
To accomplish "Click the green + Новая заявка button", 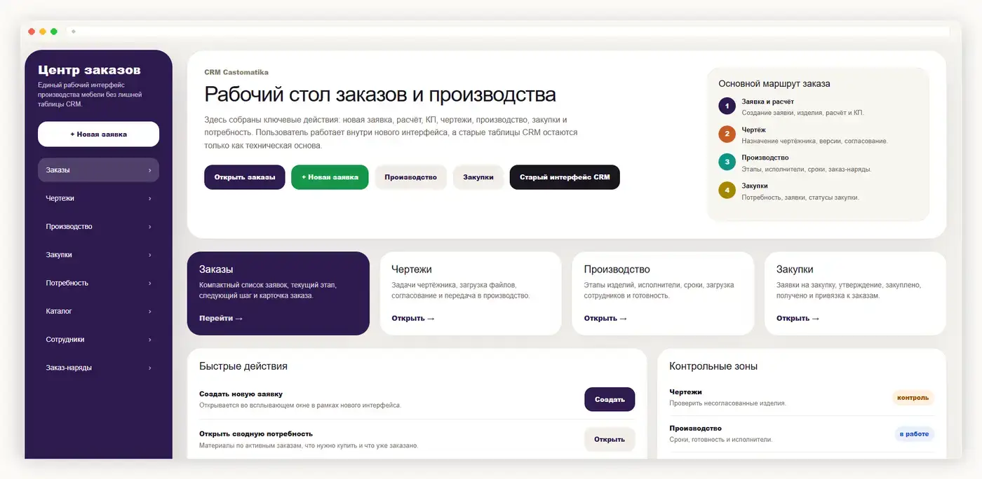I will tap(330, 177).
